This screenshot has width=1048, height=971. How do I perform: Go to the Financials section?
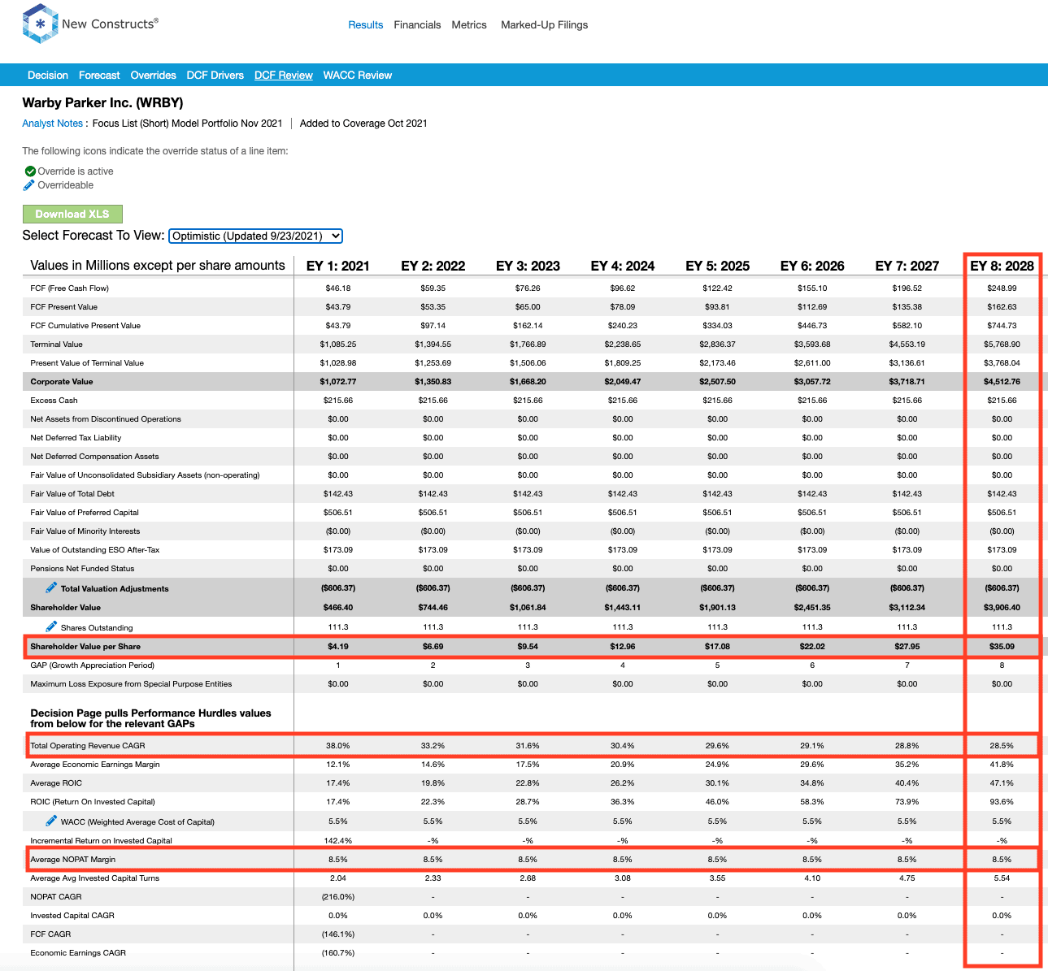417,25
